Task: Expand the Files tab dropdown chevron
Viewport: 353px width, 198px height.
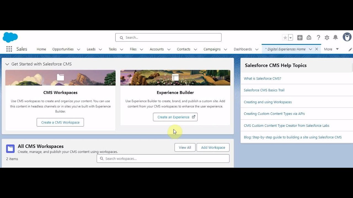Action: point(141,50)
